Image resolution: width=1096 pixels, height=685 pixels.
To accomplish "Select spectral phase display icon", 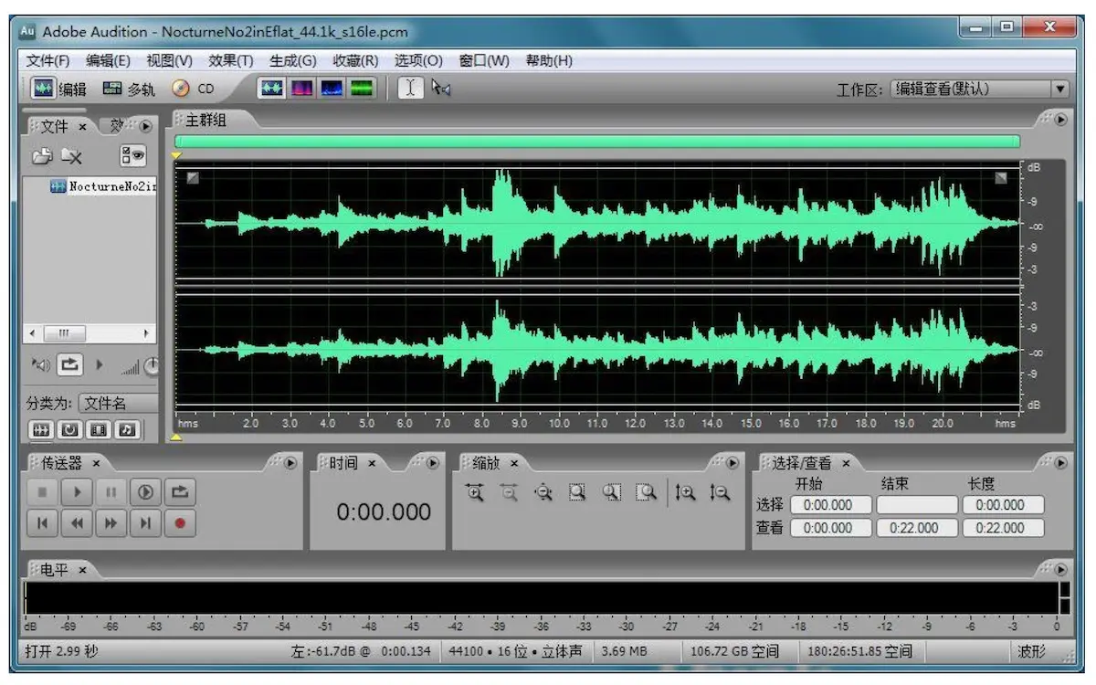I will point(362,89).
